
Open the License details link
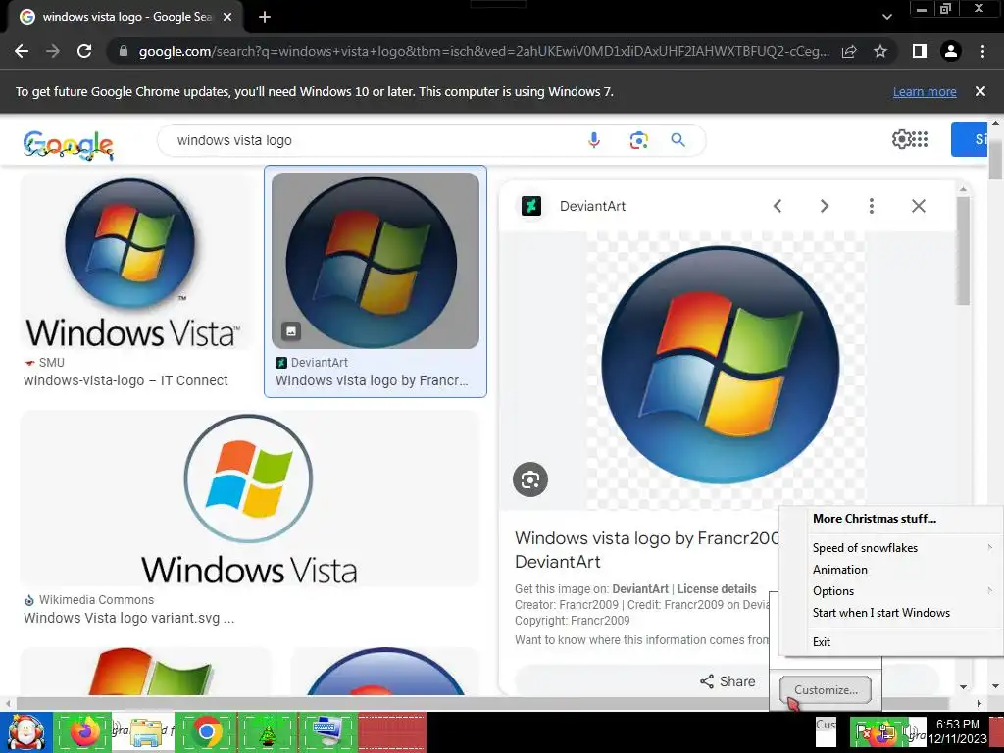click(717, 589)
